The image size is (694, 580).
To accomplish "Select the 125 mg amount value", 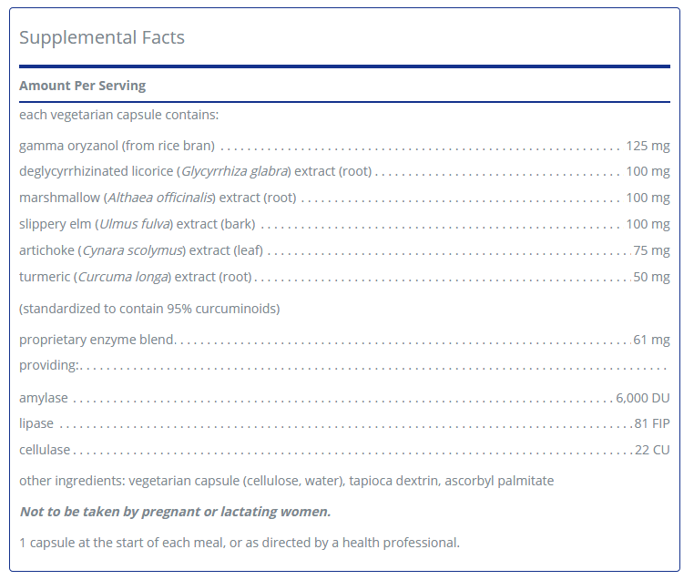I will (x=648, y=146).
